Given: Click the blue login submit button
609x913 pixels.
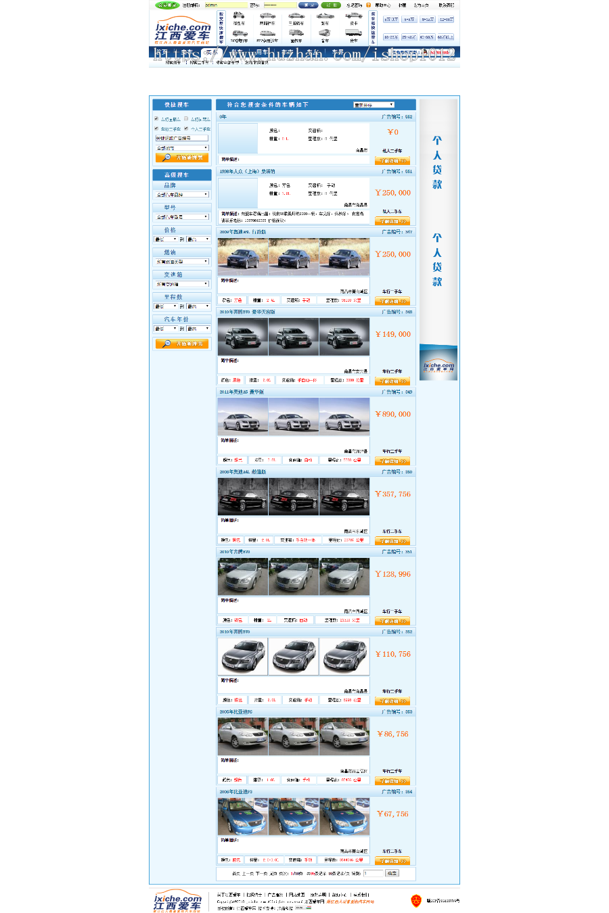Looking at the screenshot, I should click(308, 5).
